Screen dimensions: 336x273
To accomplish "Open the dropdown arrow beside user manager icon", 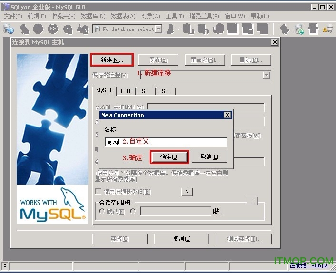I will coord(178,29).
